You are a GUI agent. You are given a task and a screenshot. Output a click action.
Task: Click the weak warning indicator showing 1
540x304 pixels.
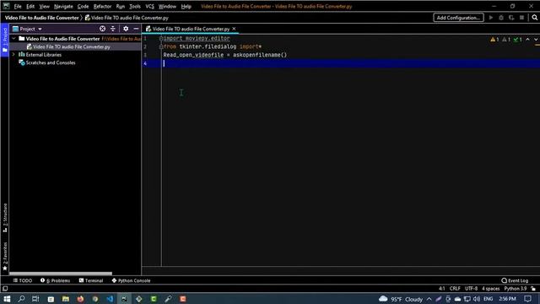506,40
